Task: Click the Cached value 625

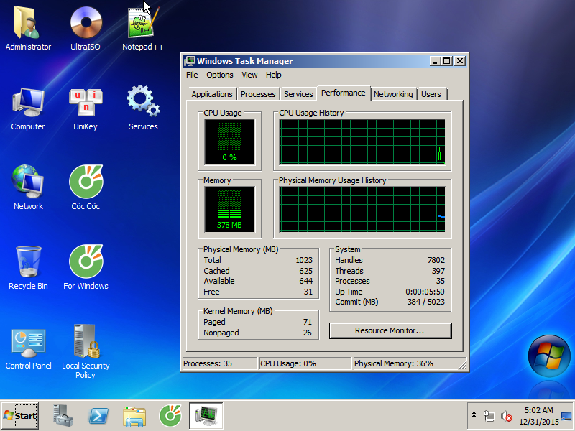Action: pos(306,271)
